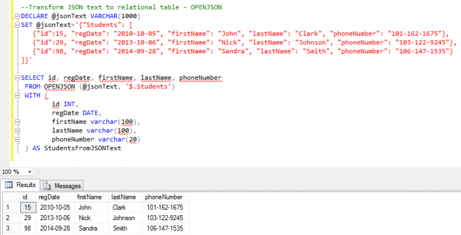Click the Messages tab icon

coord(47,186)
